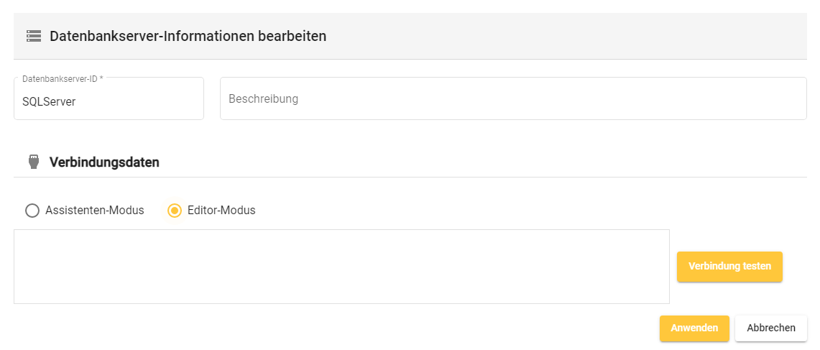
Task: Click the "Assistenten-Modus" label text
Action: tap(94, 211)
